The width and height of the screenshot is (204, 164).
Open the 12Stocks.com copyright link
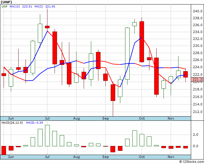(x=191, y=162)
